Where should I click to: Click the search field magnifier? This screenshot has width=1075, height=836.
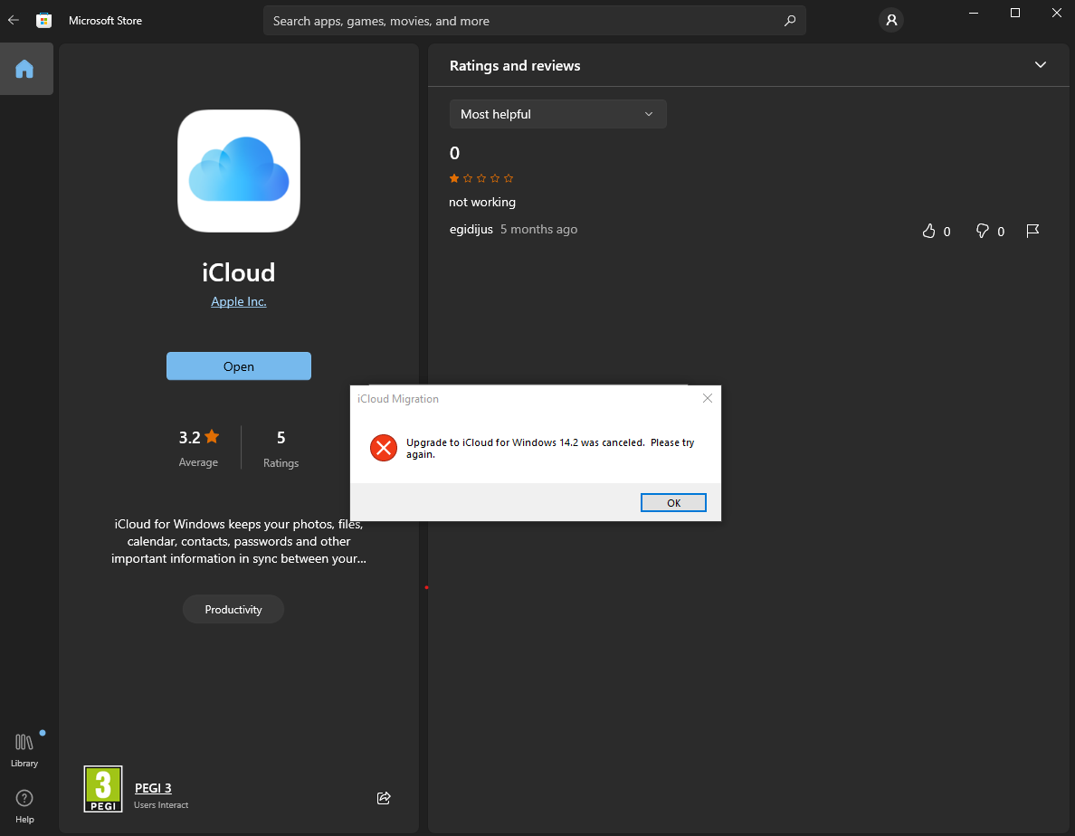coord(789,20)
